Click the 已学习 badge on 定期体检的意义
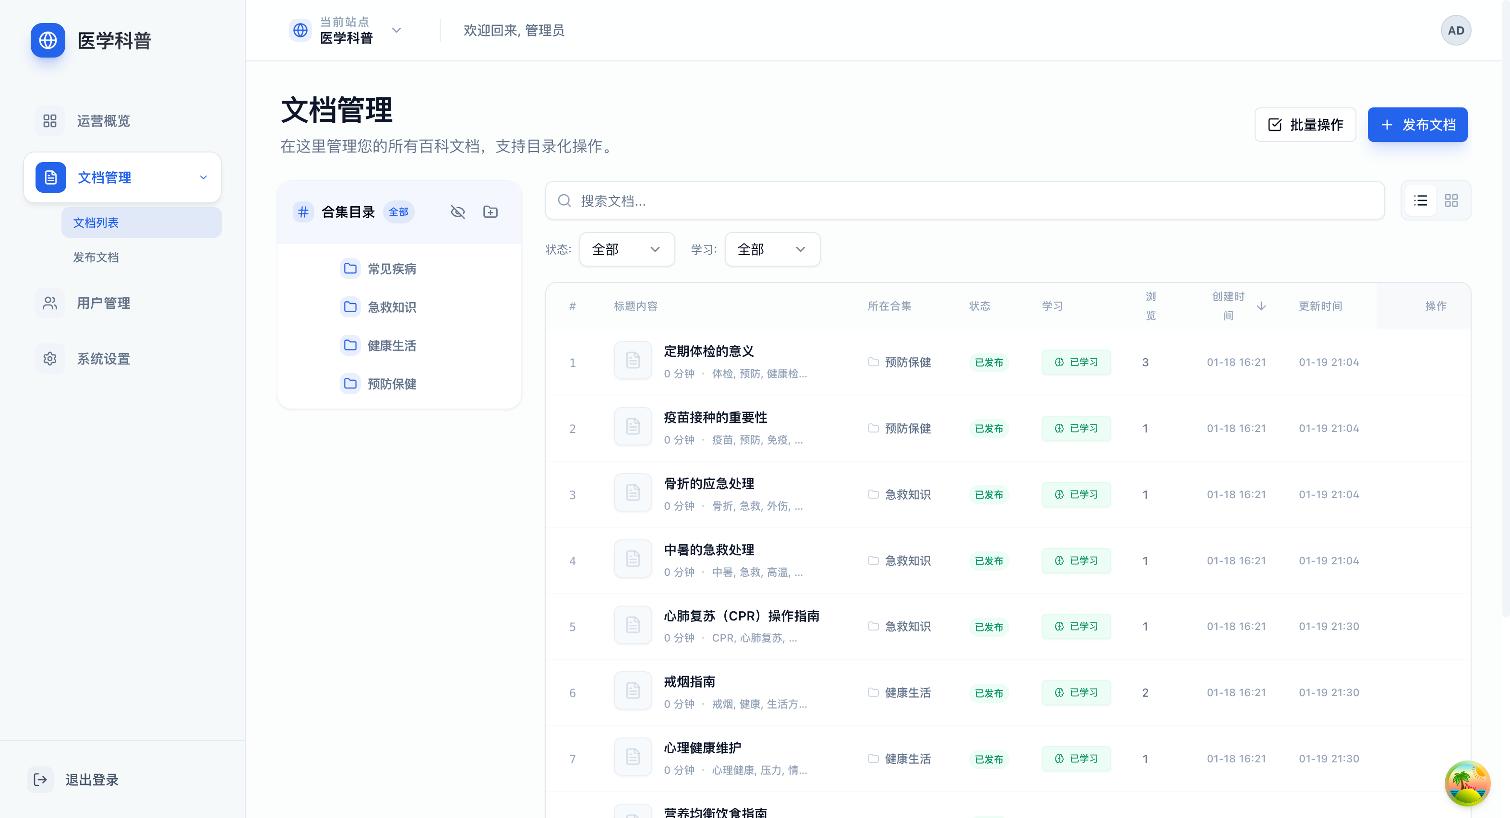Viewport: 1510px width, 818px height. click(x=1076, y=362)
